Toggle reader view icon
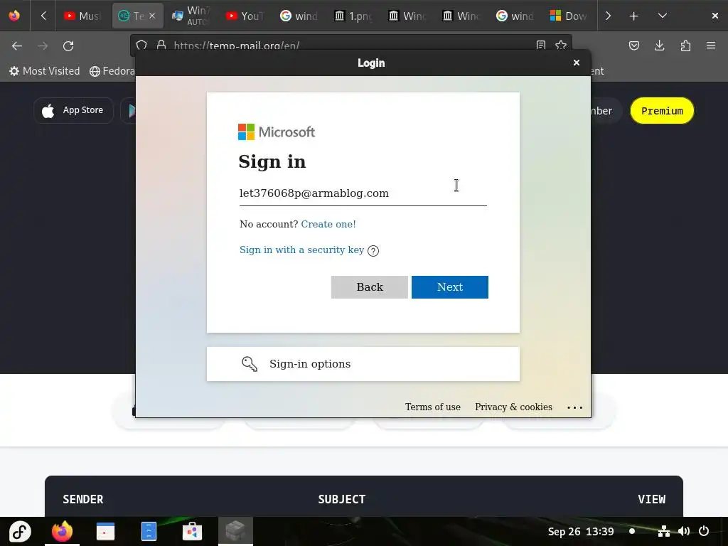 (x=541, y=45)
